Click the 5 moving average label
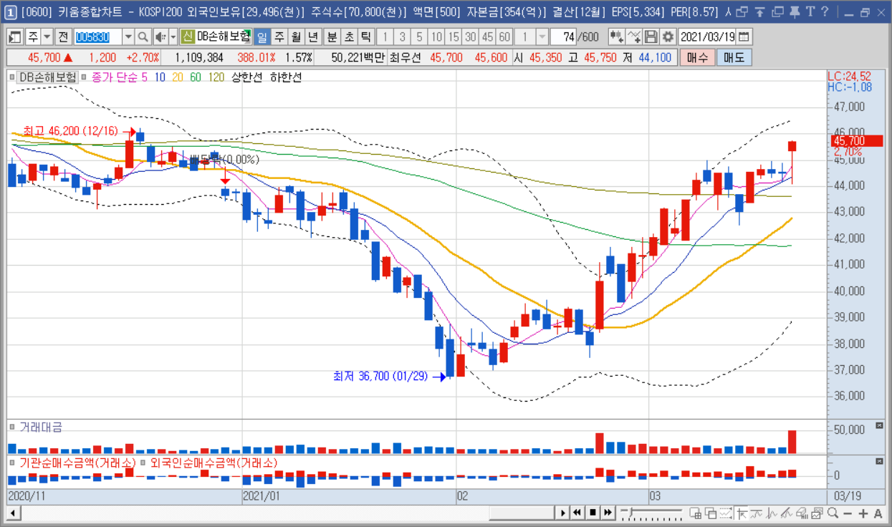 tap(145, 77)
